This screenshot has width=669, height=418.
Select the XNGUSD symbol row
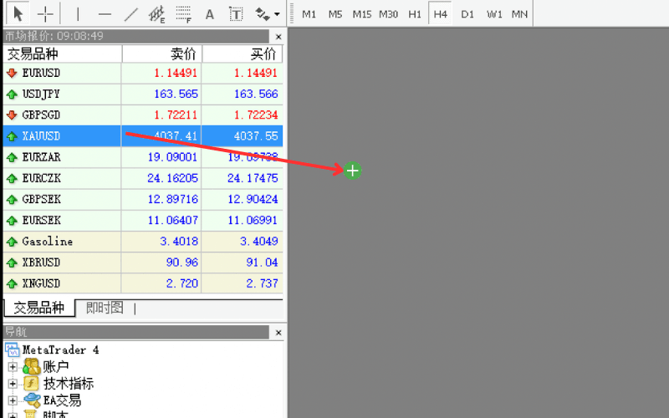tap(143, 283)
